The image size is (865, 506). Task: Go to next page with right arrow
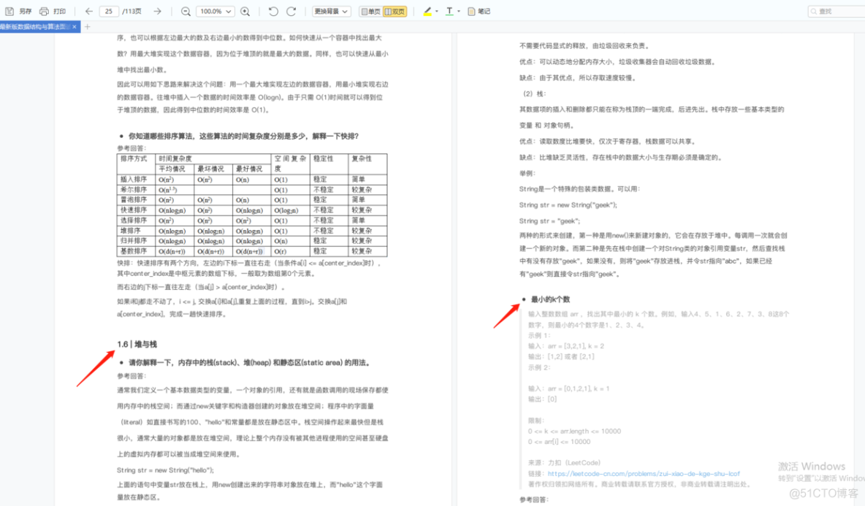click(158, 12)
